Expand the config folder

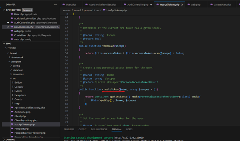click(11, 66)
